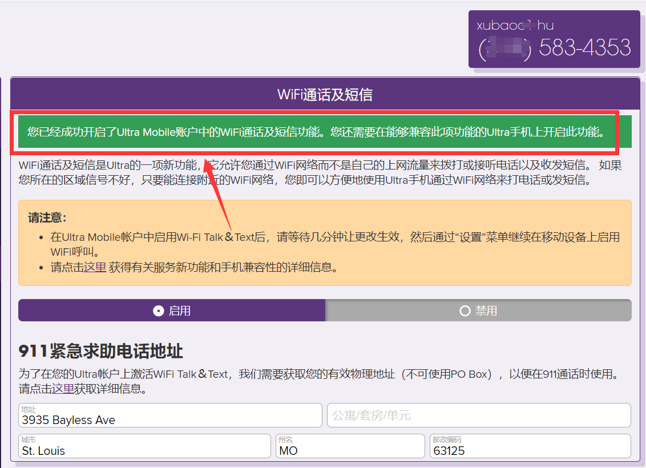Click the red arrow annotation
This screenshot has height=468, width=646.
coord(219,191)
